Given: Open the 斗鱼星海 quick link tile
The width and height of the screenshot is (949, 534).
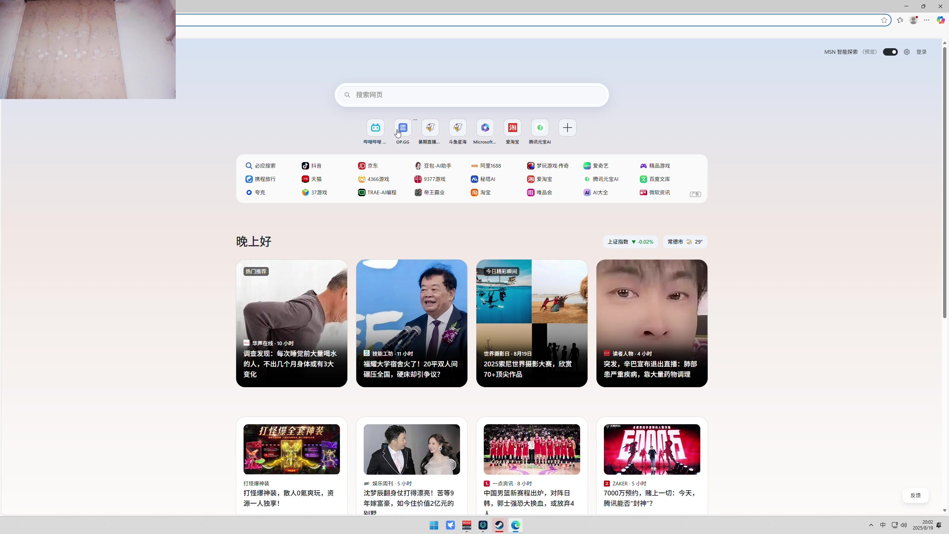Looking at the screenshot, I should tap(457, 128).
